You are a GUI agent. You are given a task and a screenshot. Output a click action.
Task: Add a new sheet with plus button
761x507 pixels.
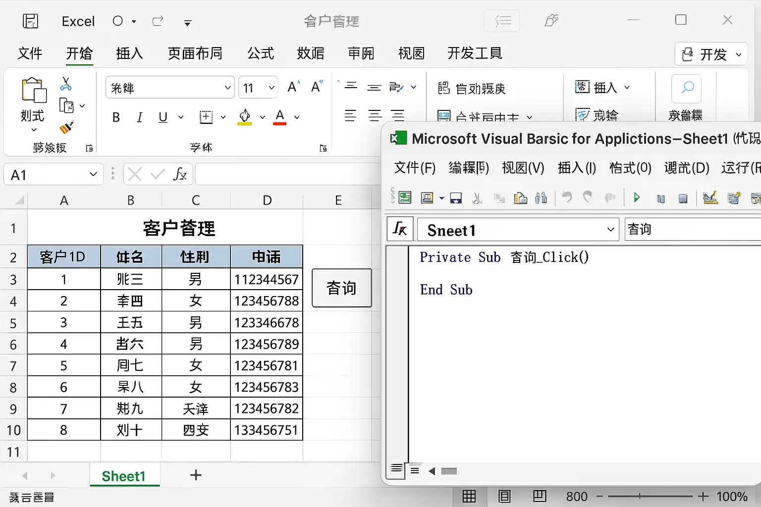(x=196, y=475)
